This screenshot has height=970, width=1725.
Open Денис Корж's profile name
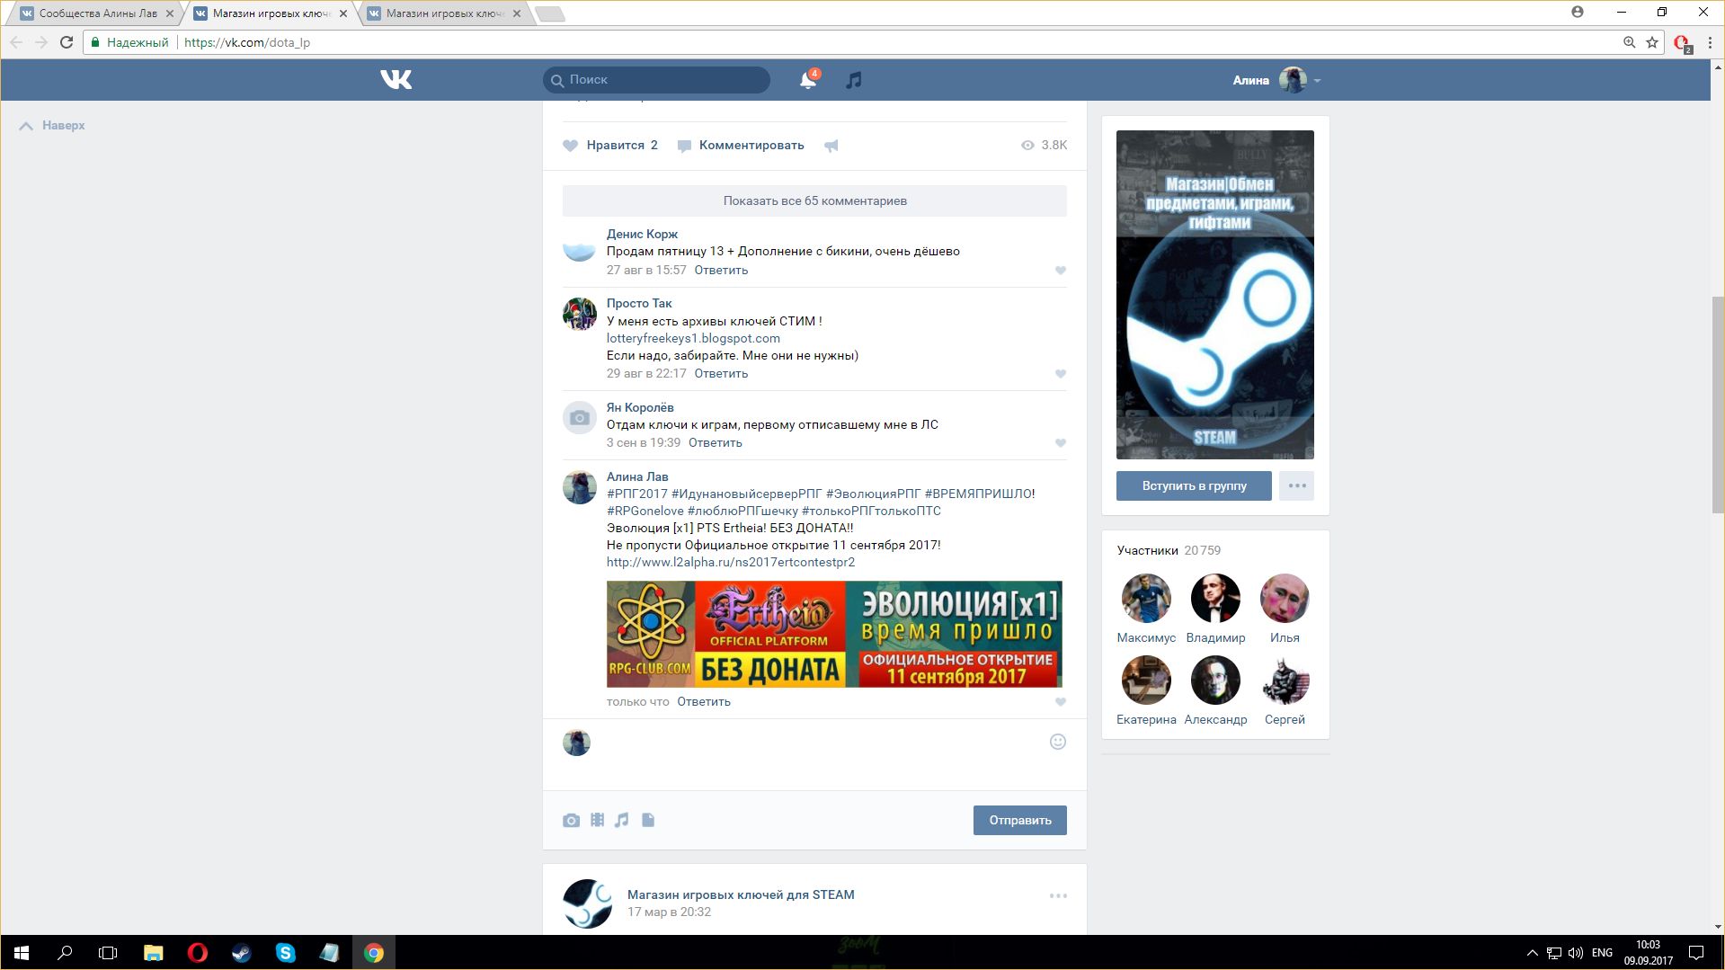click(642, 234)
